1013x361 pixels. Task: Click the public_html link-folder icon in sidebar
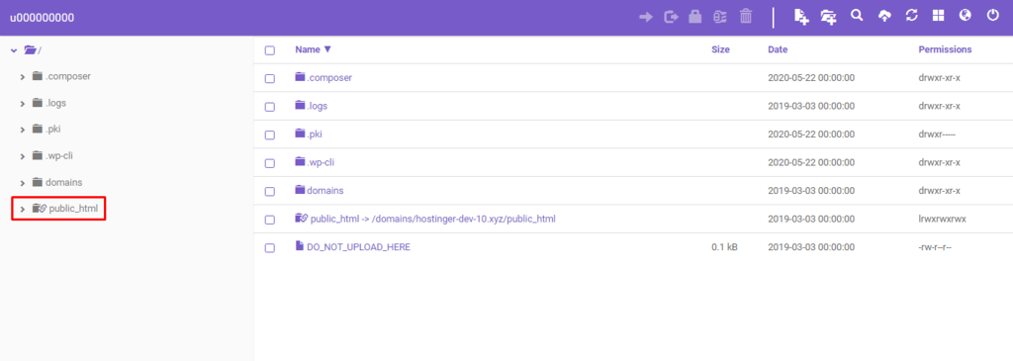click(x=39, y=208)
